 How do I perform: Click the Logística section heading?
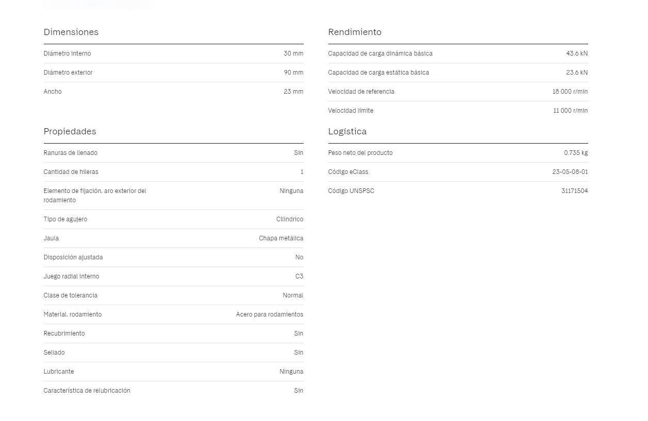click(x=347, y=131)
